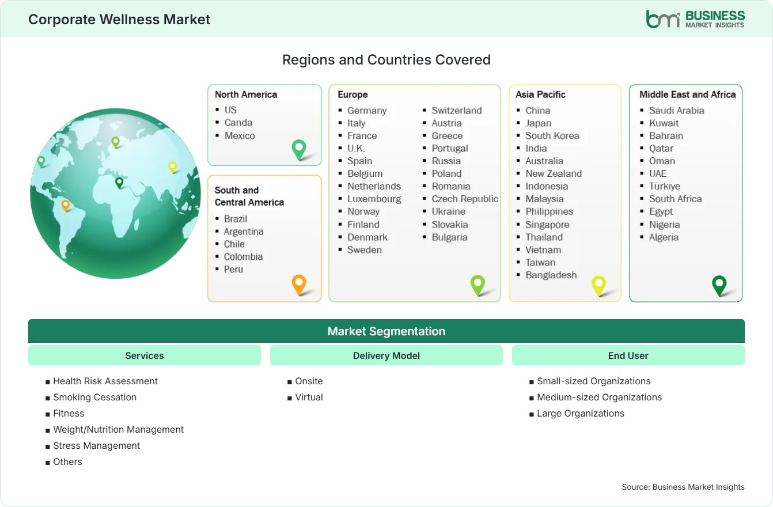Click Smoking Cessation in Services list

coord(95,397)
